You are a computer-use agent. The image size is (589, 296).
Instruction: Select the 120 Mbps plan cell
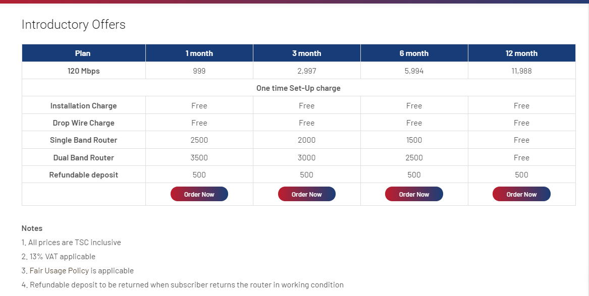click(83, 71)
